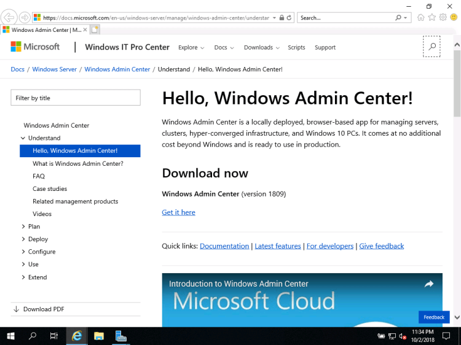This screenshot has width=461, height=345.
Task: Click the refresh icon in address bar
Action: click(290, 18)
